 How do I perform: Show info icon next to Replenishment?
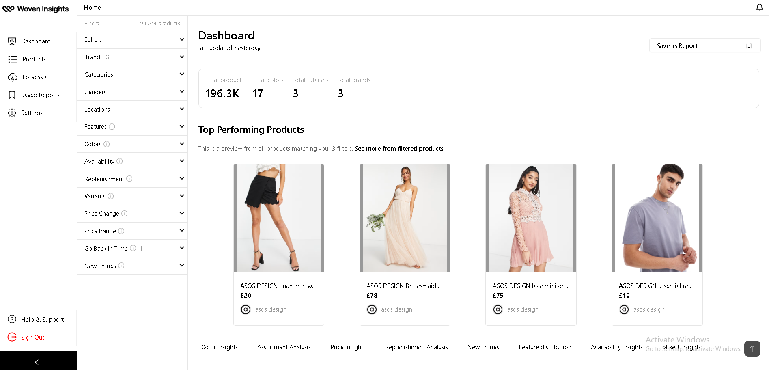coord(129,179)
